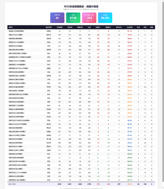Click the purple summary card showing 41
This screenshot has width=164, height=189.
click(57, 18)
